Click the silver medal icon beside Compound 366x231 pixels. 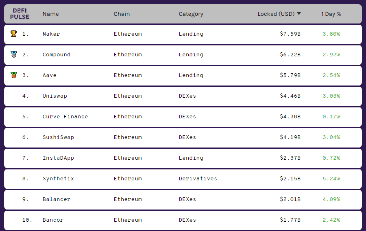14,54
